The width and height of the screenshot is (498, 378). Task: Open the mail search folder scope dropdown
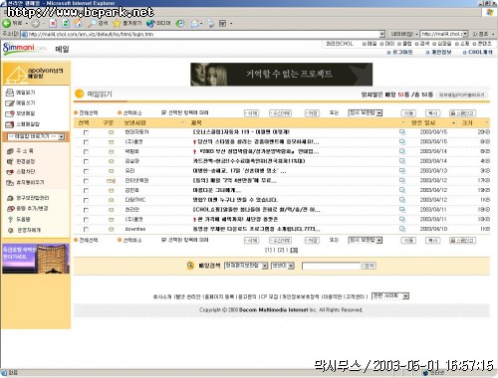point(246,266)
